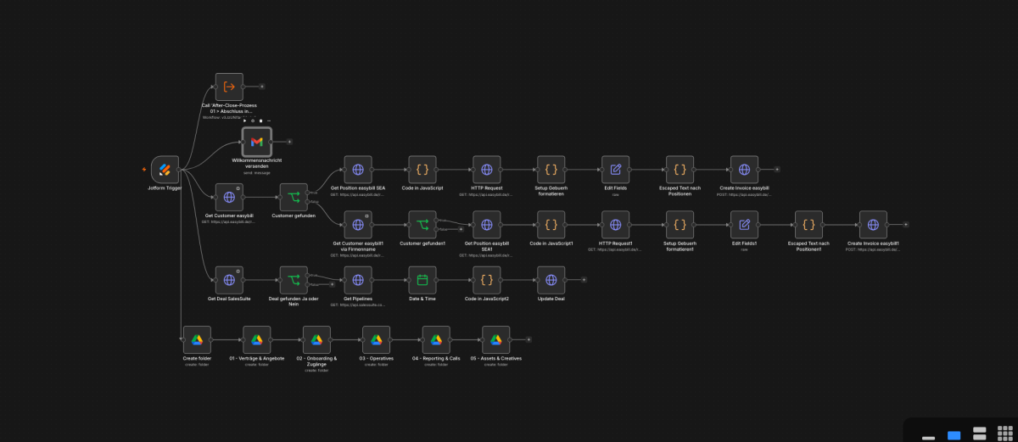Open the Get Position easybill SEA node
Image resolution: width=1018 pixels, height=442 pixels.
pos(358,170)
